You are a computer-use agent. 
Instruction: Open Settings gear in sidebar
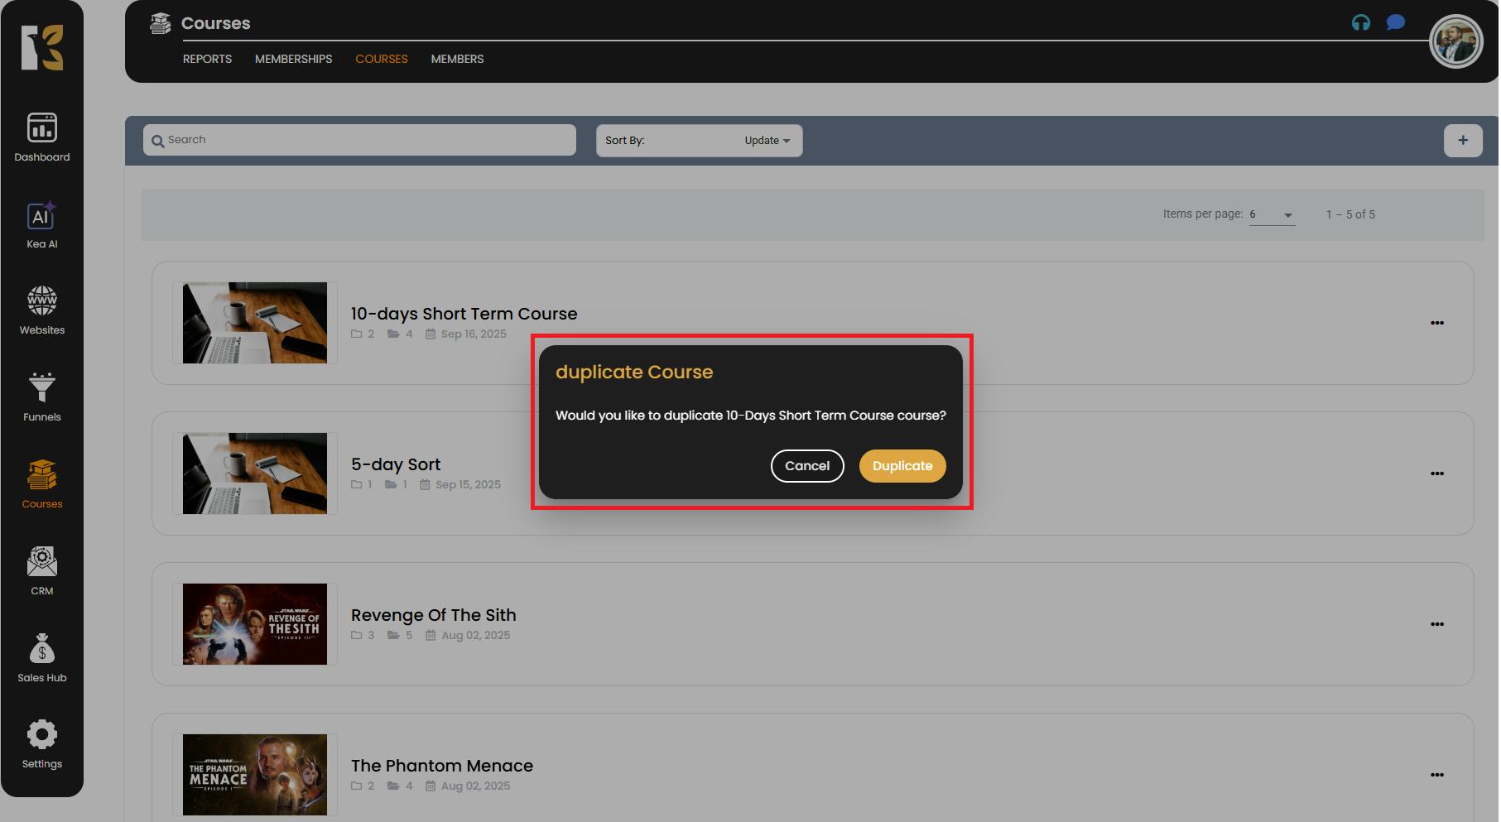(x=42, y=744)
